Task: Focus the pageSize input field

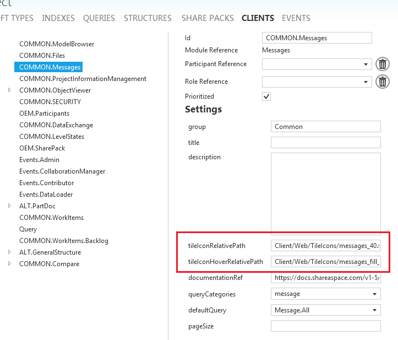Action: (325, 326)
